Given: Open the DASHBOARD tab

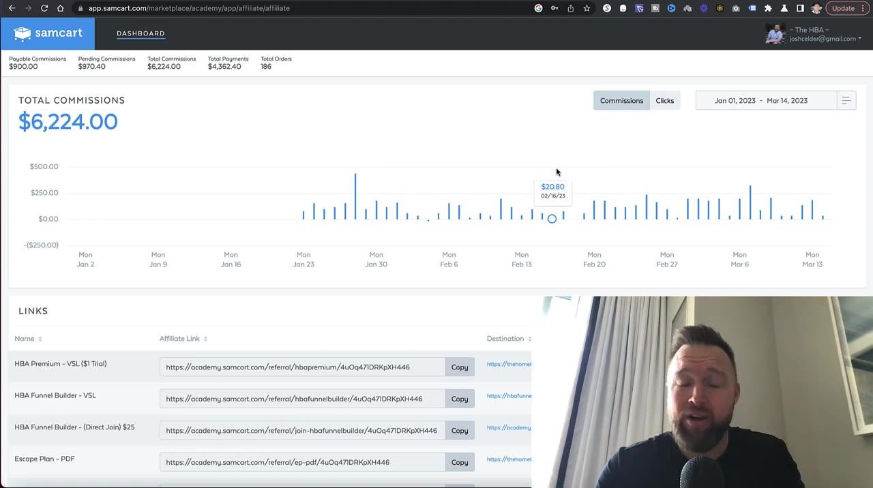Looking at the screenshot, I should pyautogui.click(x=140, y=33).
